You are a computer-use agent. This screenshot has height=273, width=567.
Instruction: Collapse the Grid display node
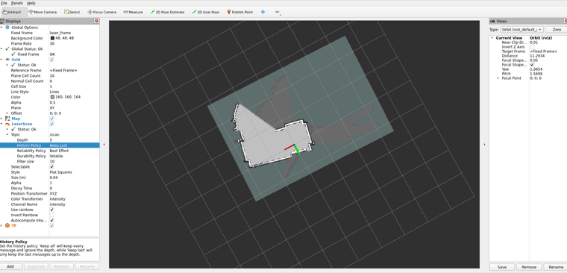point(1,60)
